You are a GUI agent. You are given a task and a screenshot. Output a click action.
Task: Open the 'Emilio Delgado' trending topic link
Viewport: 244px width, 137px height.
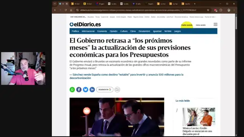(121, 17)
